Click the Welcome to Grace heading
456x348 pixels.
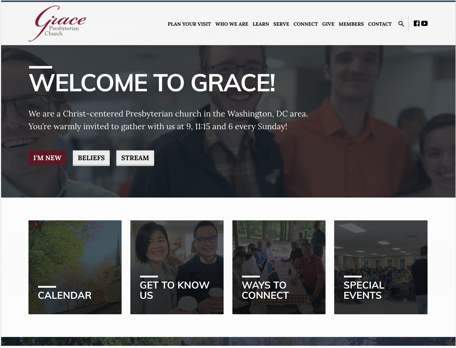click(152, 83)
